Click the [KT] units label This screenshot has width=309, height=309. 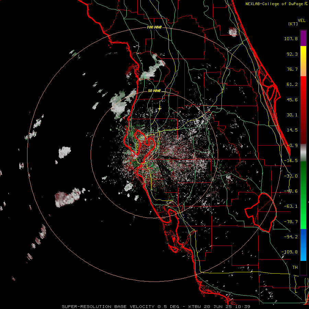[x=293, y=24]
